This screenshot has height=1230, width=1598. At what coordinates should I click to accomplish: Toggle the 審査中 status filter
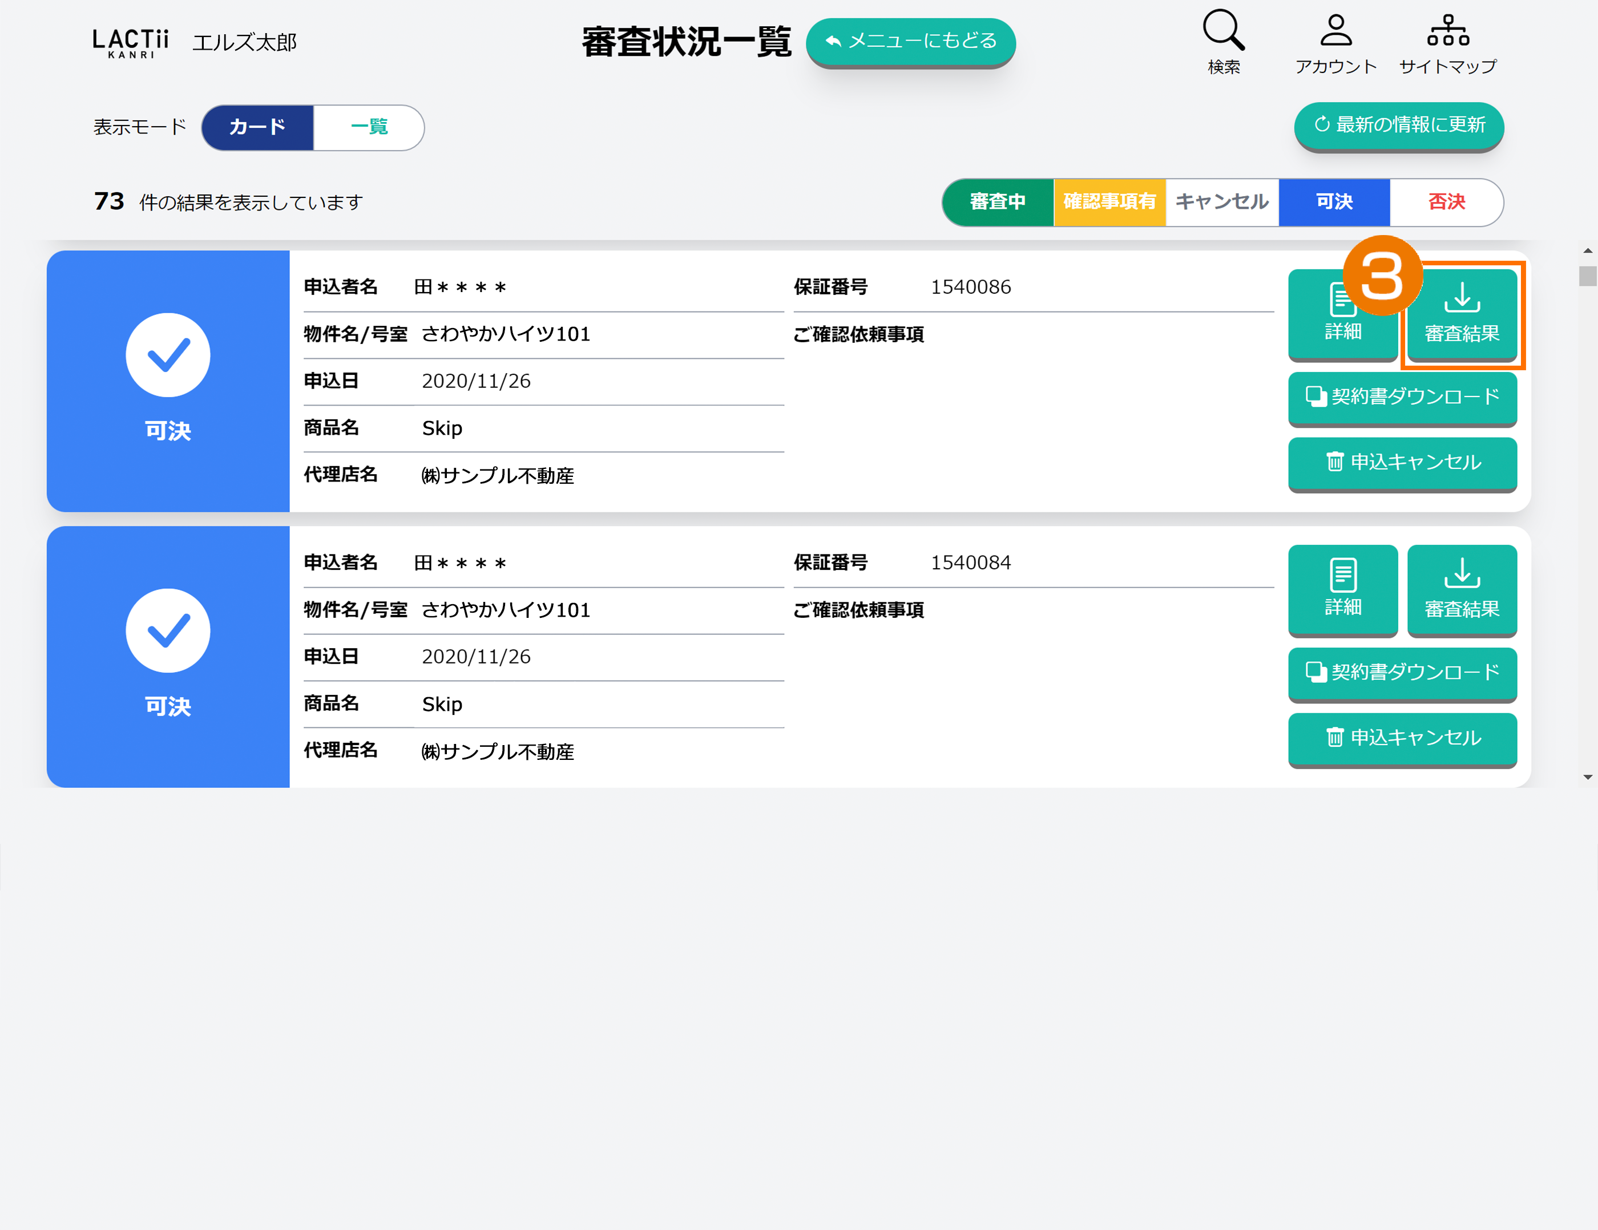(997, 202)
